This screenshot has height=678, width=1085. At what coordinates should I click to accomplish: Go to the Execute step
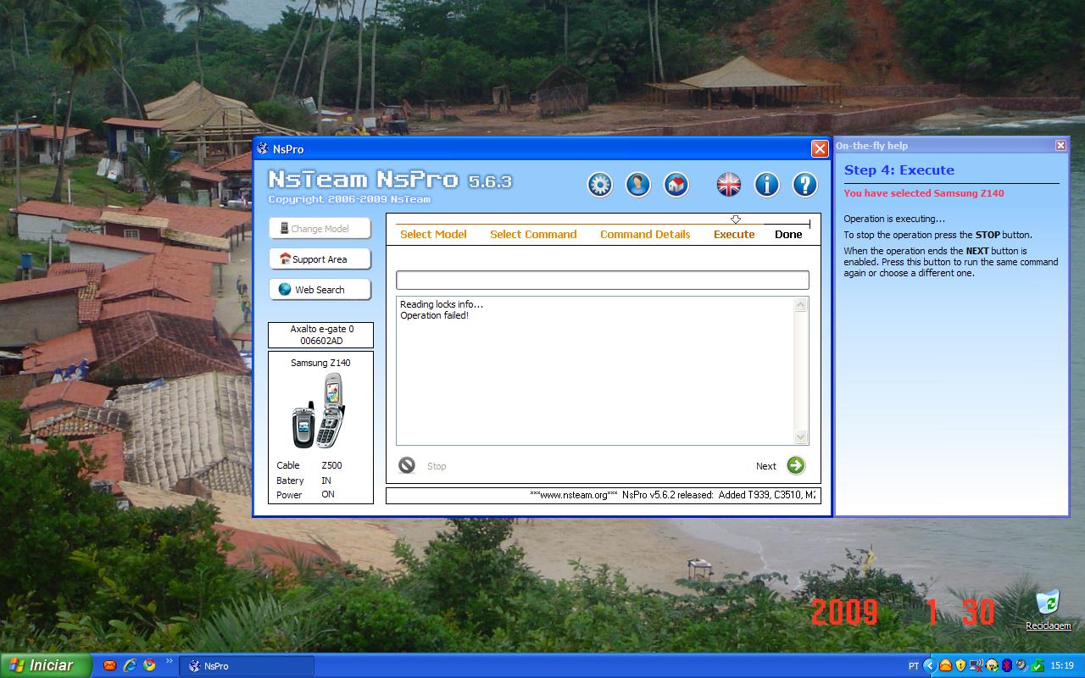click(734, 235)
